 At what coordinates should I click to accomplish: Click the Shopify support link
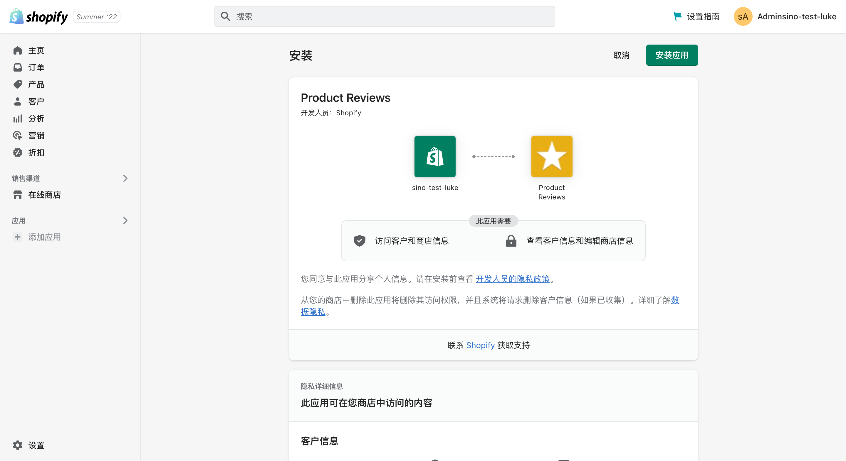click(x=480, y=345)
